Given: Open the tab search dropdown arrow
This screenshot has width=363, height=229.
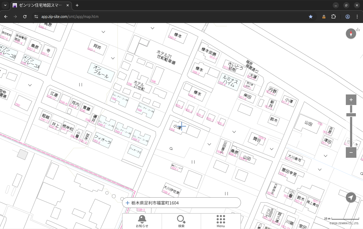Looking at the screenshot, I should [5, 5].
